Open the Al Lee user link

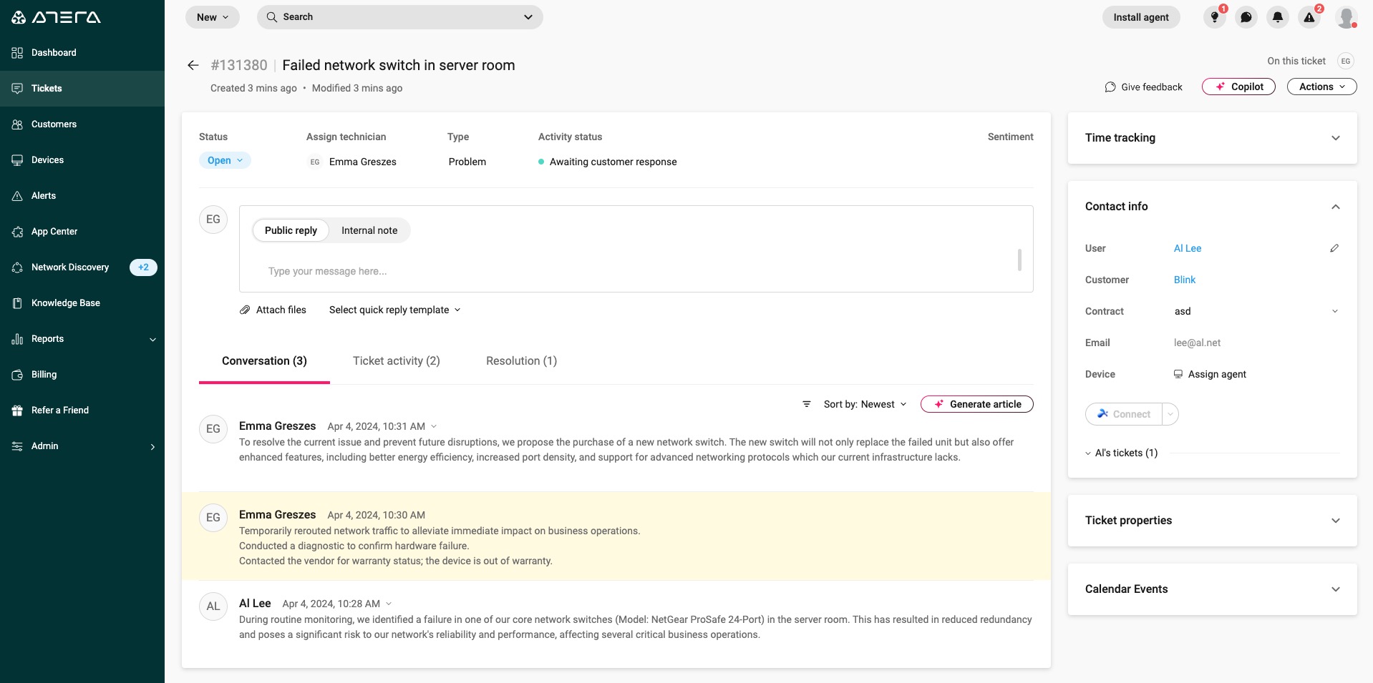pyautogui.click(x=1188, y=248)
